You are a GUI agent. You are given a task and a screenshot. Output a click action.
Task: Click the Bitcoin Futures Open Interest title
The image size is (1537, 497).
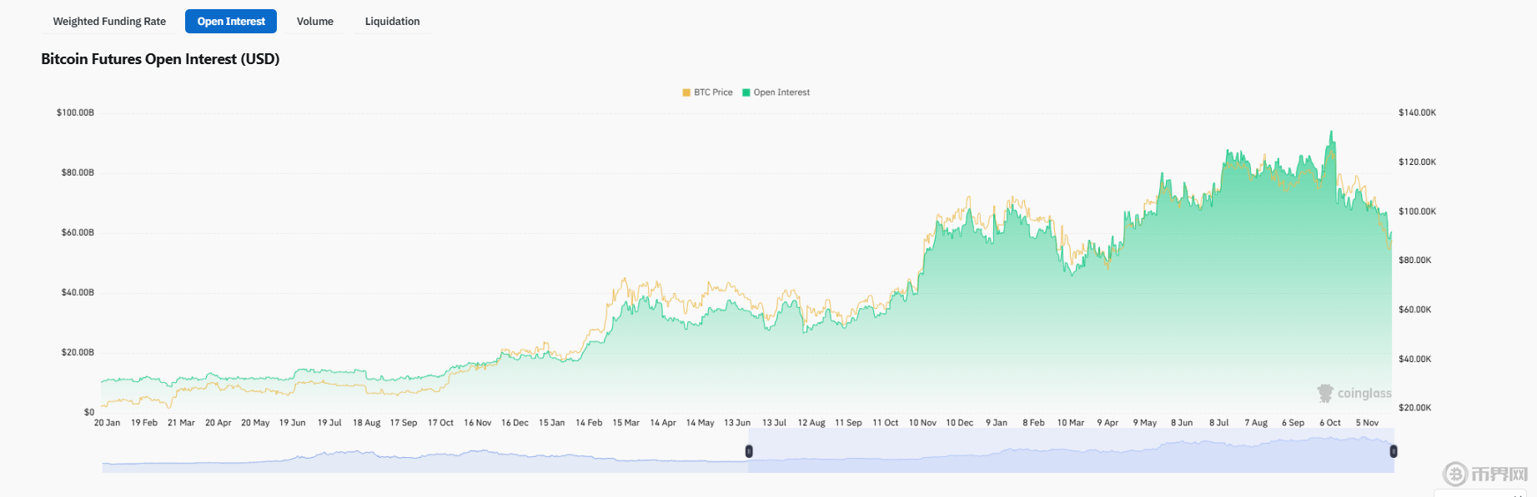tap(160, 59)
